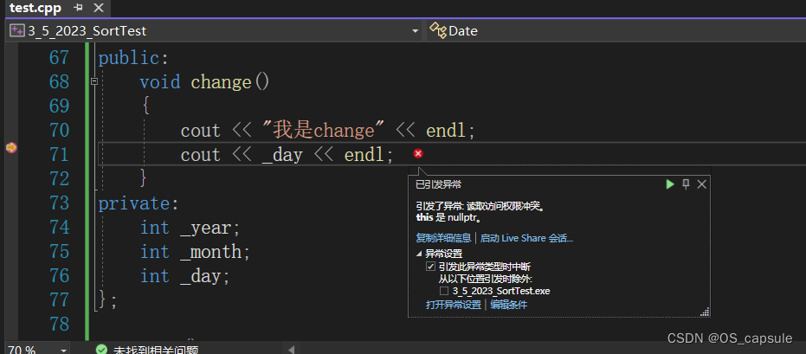Viewport: 806px width, 354px height.
Task: Close the exception popup
Action: coord(701,184)
